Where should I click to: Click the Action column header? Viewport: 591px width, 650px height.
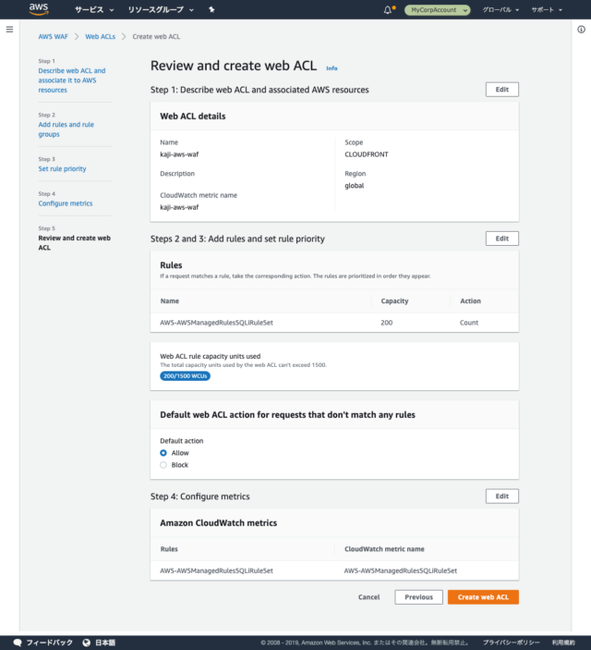470,300
